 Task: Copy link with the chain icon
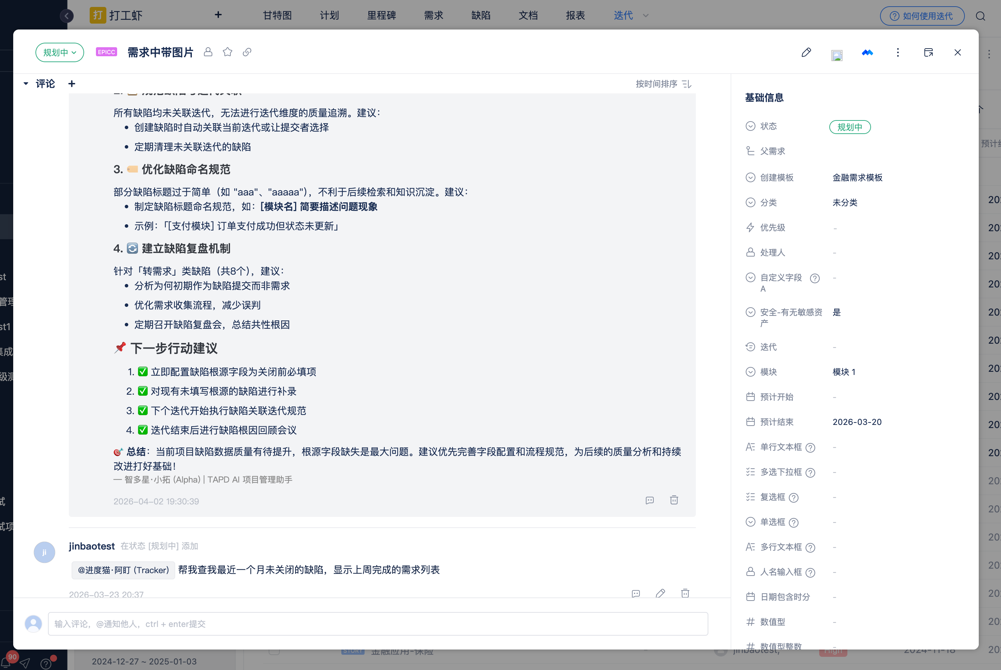(247, 52)
